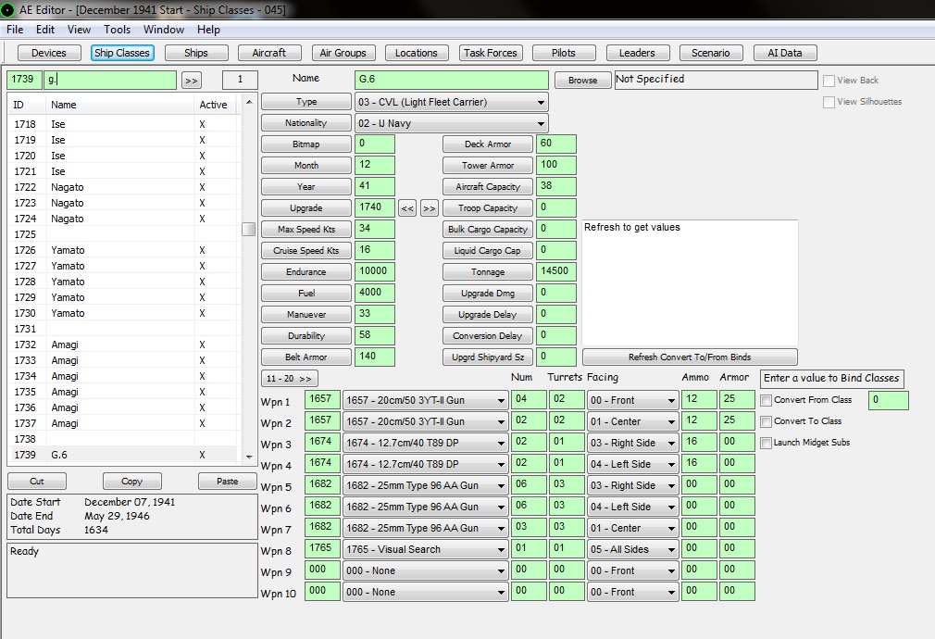Toggle the Launch Midget Subs checkbox
The image size is (935, 639).
[767, 443]
